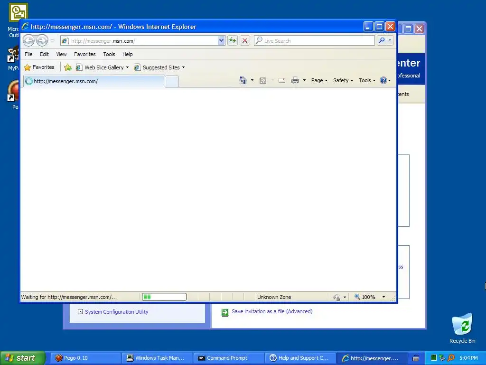The image size is (486, 365).
Task: Click the Read Mail envelope icon
Action: tap(282, 80)
